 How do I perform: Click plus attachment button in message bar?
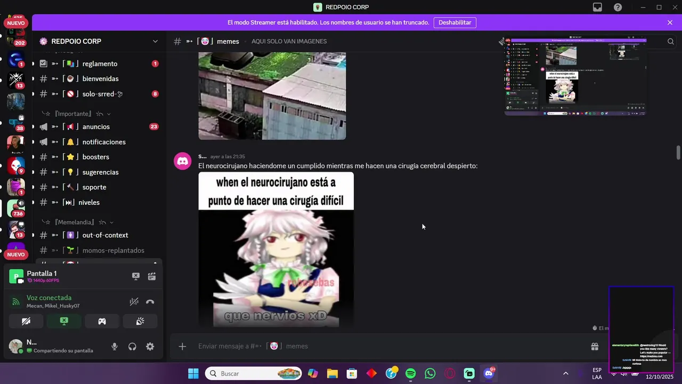(x=182, y=346)
